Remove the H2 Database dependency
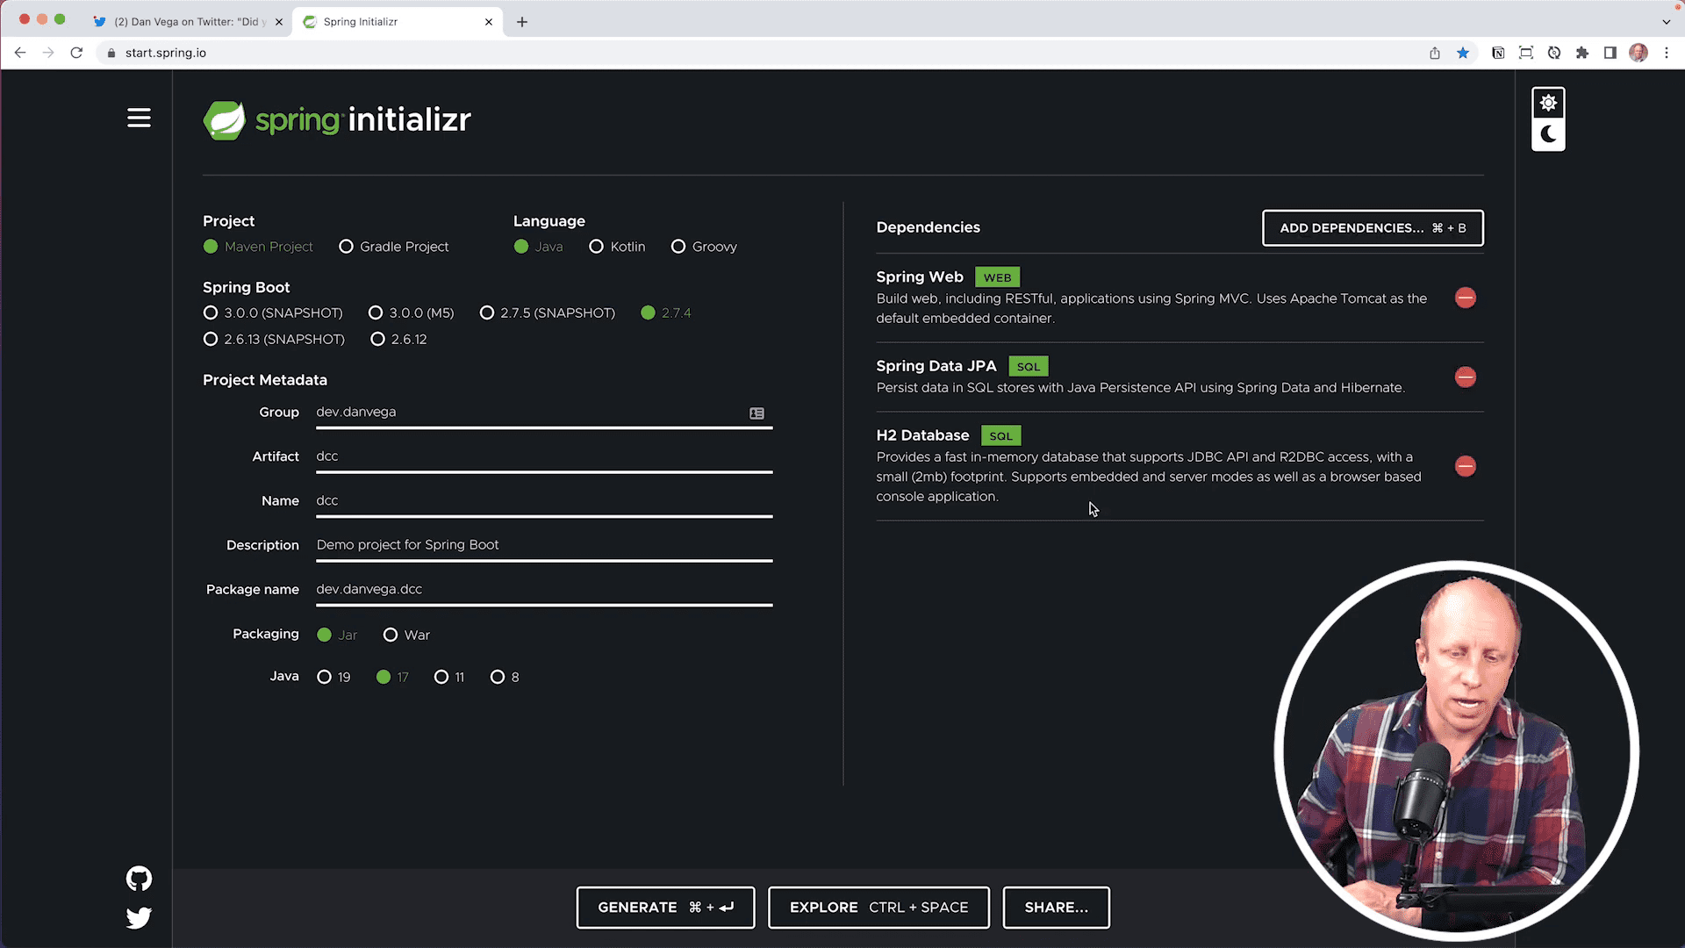This screenshot has height=948, width=1685. (1466, 466)
